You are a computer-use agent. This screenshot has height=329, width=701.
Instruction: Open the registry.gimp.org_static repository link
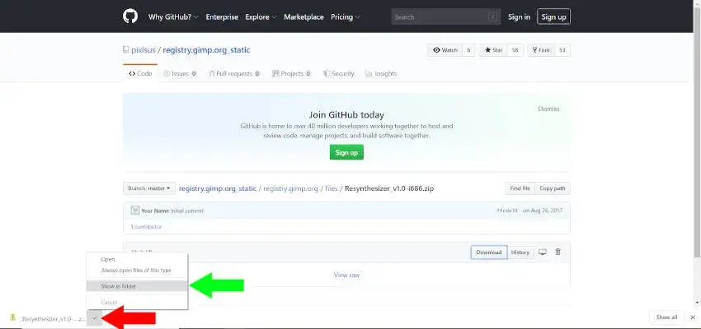[206, 50]
